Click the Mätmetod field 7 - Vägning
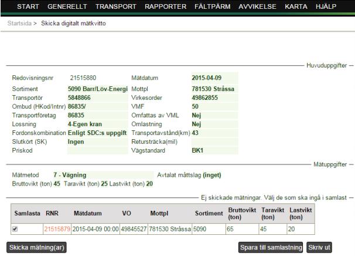The image size is (355, 256). click(103, 175)
